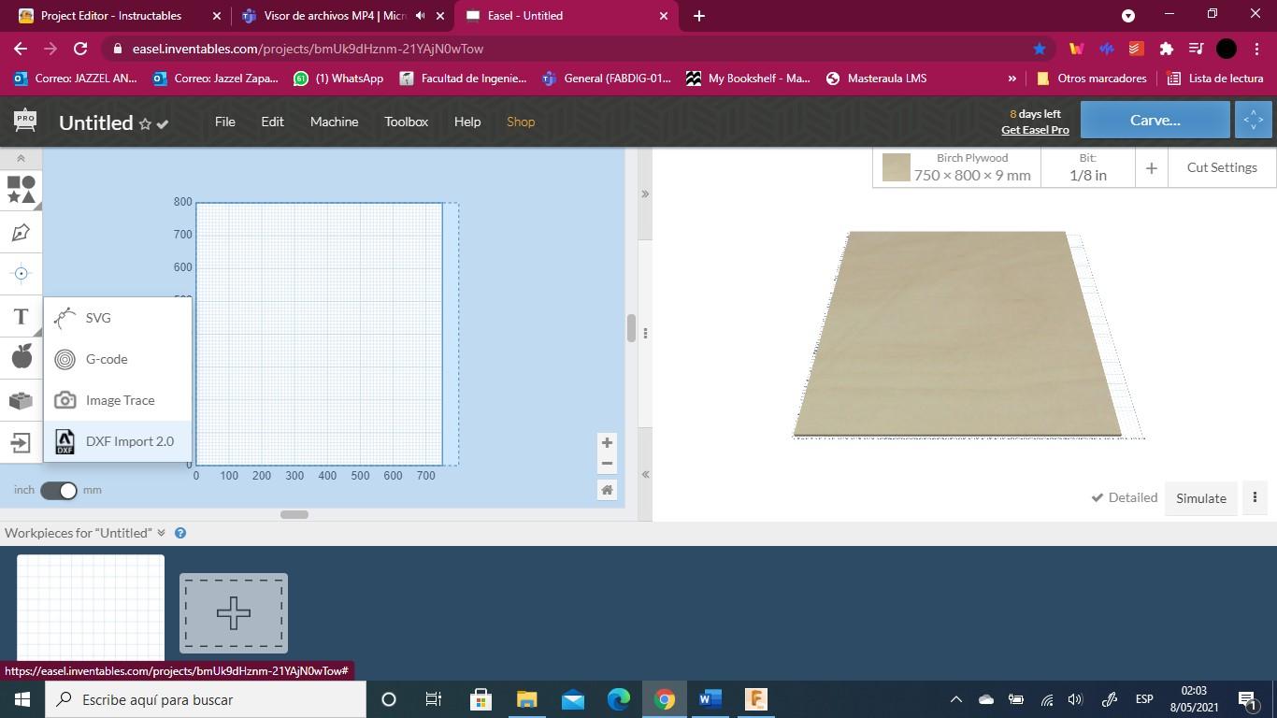
Task: Open Get Easel Pro link
Action: point(1035,130)
